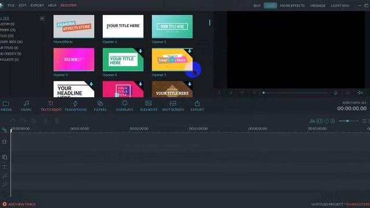Click the picture-in-picture overlay track icon

[5, 157]
